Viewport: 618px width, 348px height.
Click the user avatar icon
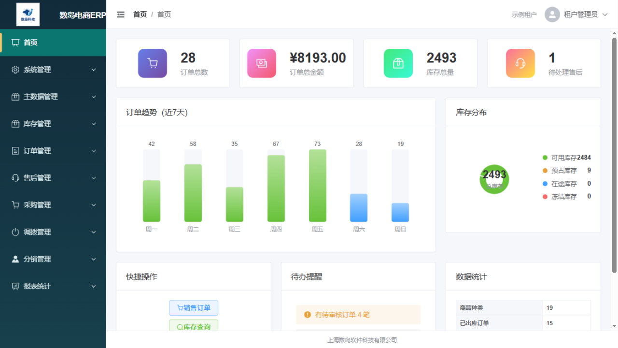552,14
